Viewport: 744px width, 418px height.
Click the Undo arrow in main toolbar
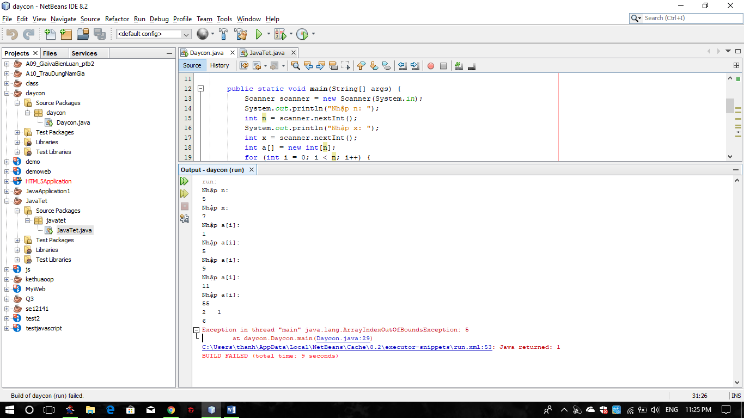click(12, 34)
